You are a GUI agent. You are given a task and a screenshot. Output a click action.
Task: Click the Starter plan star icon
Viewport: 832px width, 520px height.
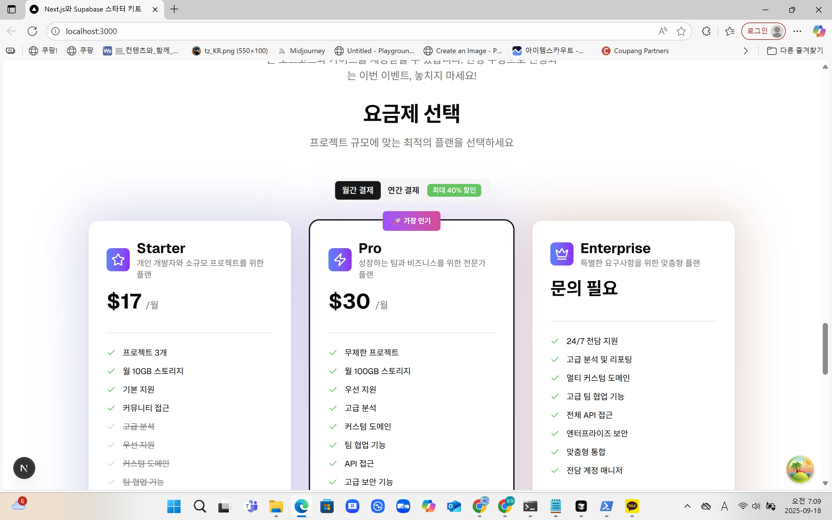118,260
